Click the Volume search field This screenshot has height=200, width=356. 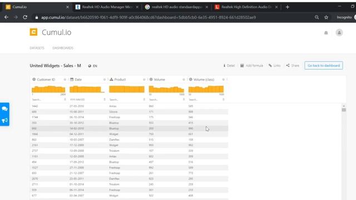[165, 99]
